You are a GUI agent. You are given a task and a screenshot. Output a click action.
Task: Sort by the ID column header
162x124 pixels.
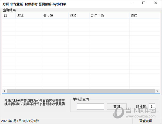coord(9,16)
